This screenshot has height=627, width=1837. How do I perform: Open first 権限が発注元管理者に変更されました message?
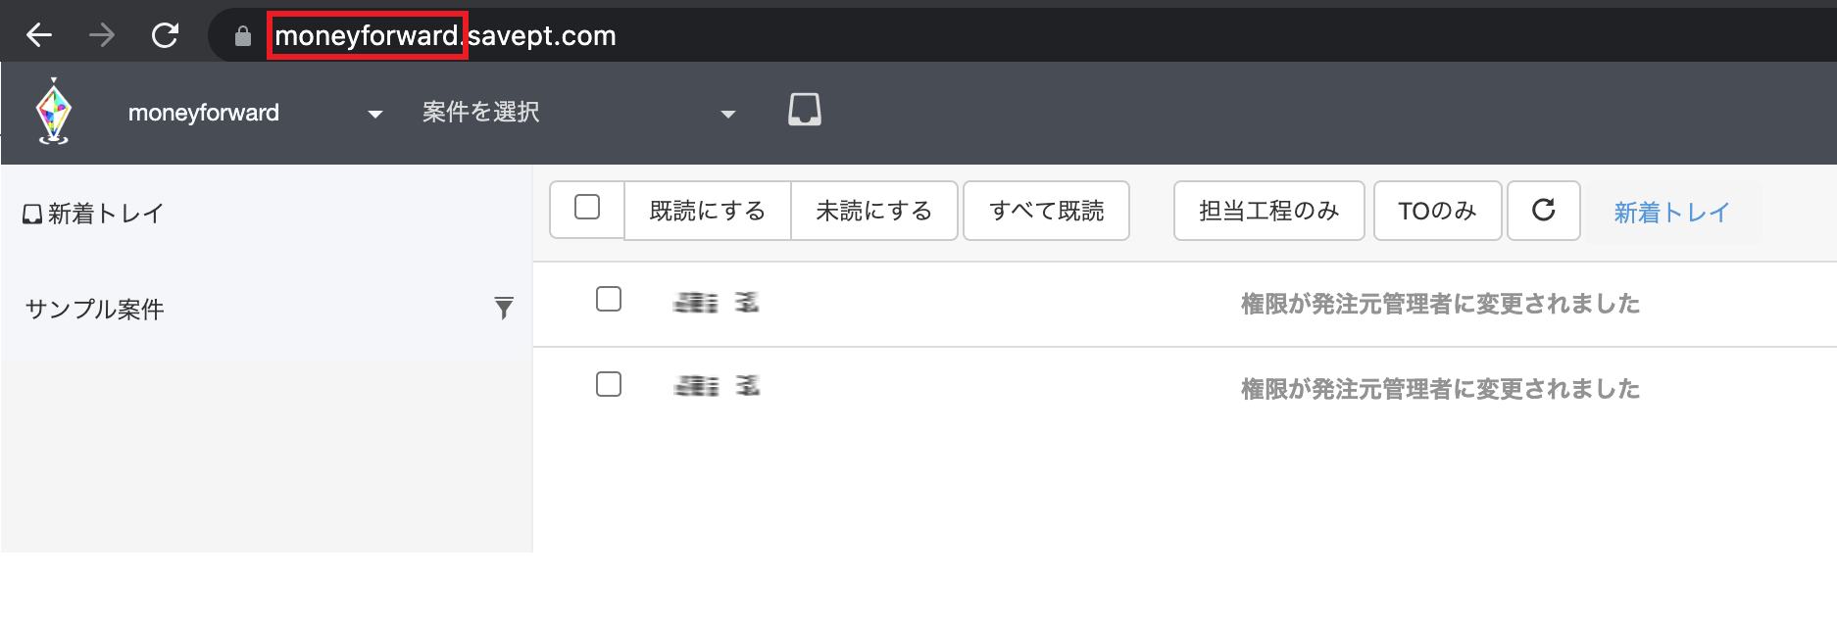[1440, 304]
